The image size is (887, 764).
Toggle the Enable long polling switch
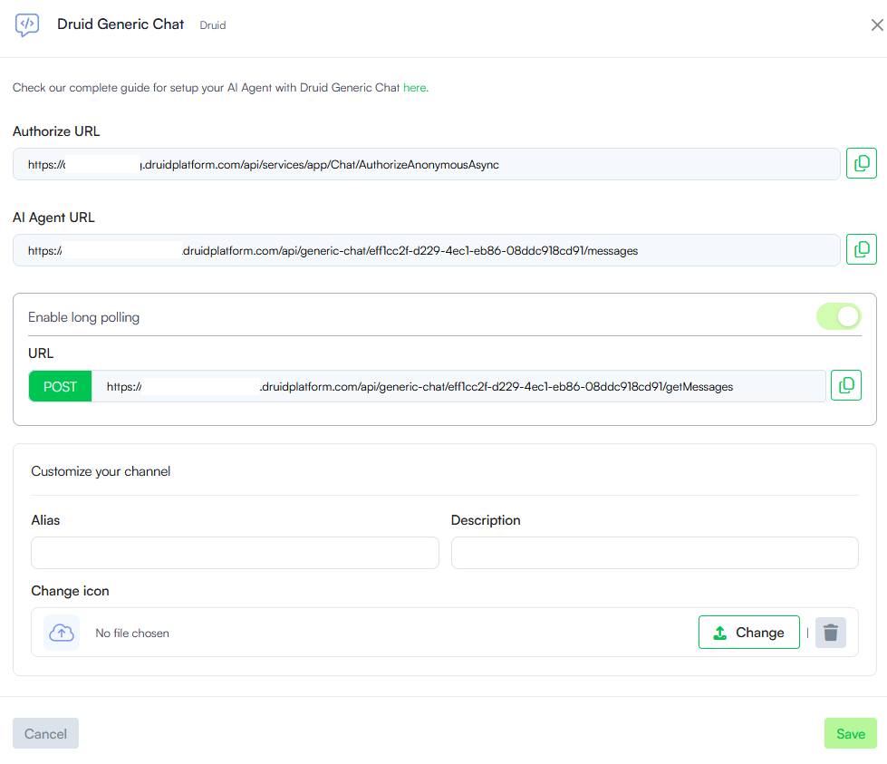click(x=838, y=316)
